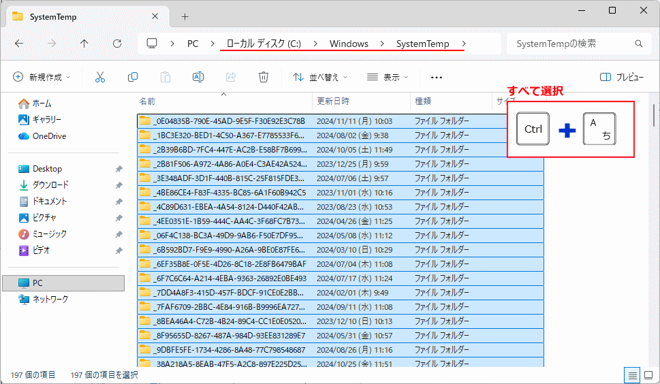Click date 2023/12/25 (月) 9:59
Image resolution: width=660 pixels, height=384 pixels.
click(352, 164)
